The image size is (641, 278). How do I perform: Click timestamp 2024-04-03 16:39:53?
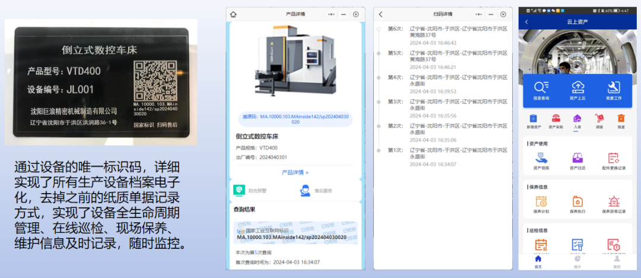tap(433, 91)
